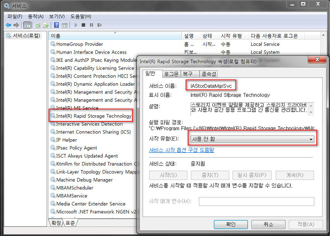
Task: Switch to the 종속성 tab
Action: [x=209, y=74]
